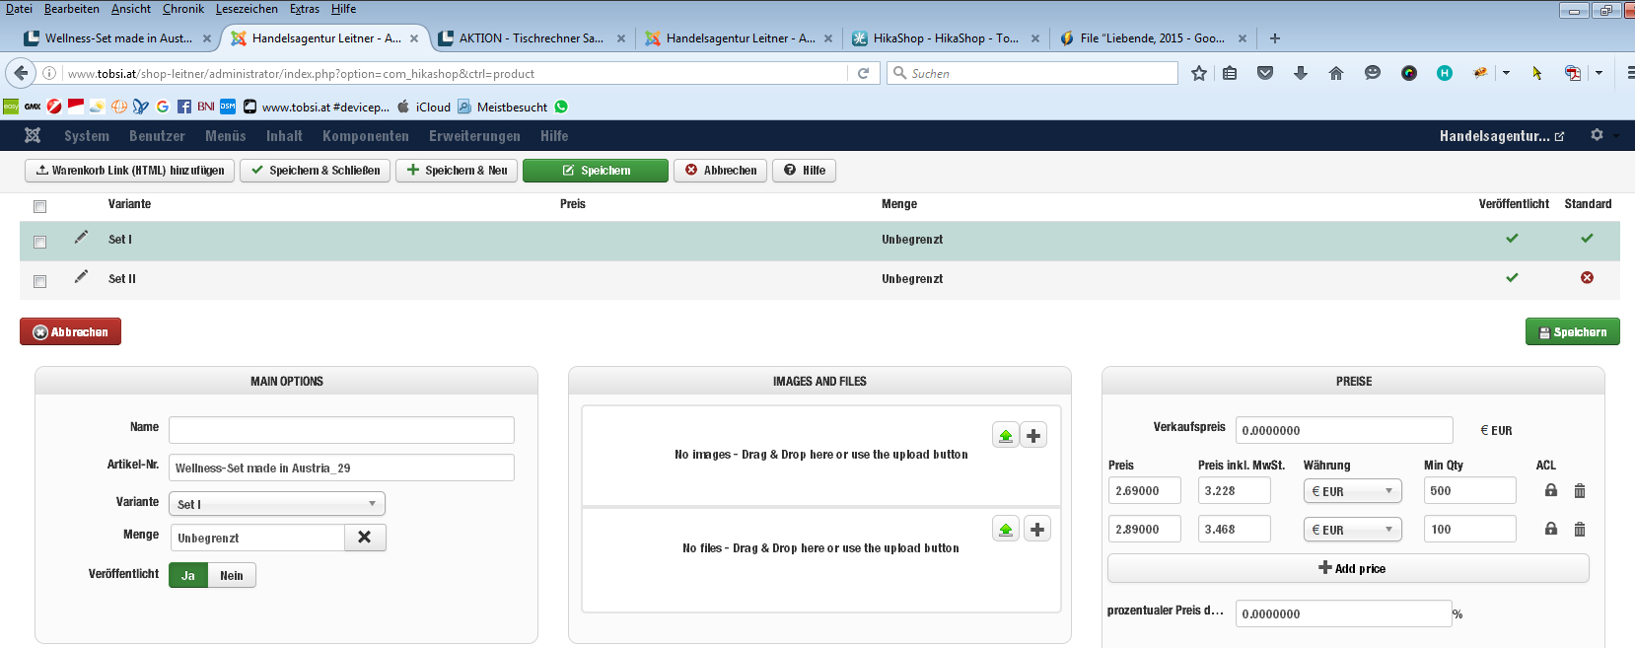Expand the PDF extension dropdown arrow
The height and width of the screenshot is (648, 1635).
pyautogui.click(x=1599, y=73)
